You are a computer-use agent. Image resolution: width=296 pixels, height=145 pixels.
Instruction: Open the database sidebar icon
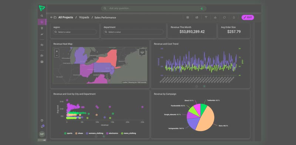42,62
